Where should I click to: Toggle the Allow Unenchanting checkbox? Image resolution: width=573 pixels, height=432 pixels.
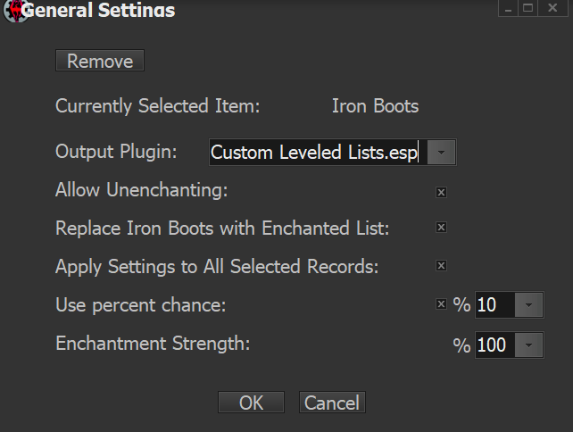click(x=441, y=191)
